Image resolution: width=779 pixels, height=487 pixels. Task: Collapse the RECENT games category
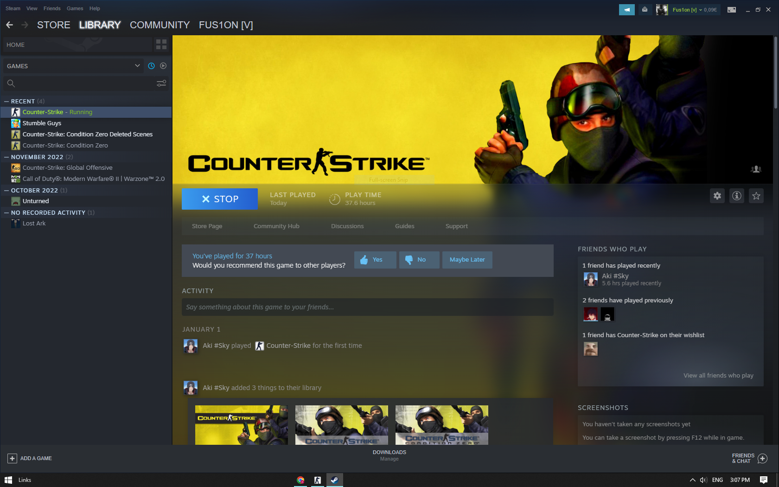click(6, 101)
